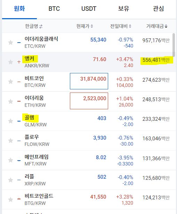Open the 관심 favorites tab
This screenshot has width=177, height=214.
tap(158, 9)
